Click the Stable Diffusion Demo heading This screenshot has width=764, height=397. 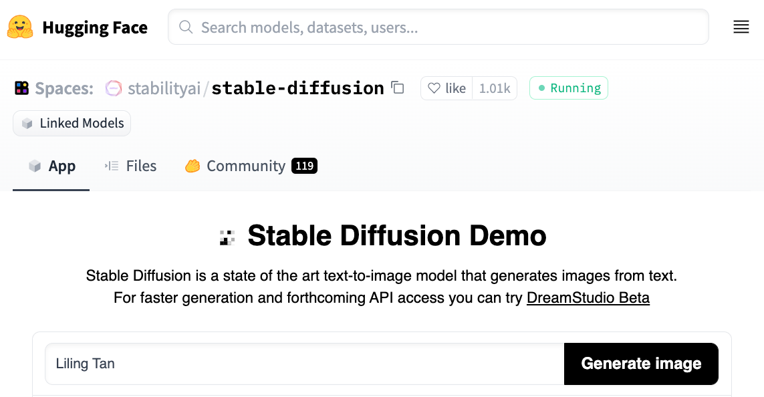(x=396, y=236)
